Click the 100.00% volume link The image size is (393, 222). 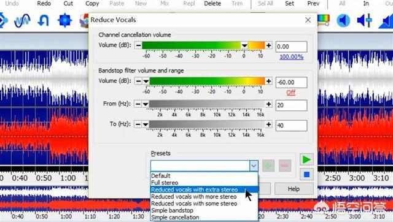[x=291, y=57]
